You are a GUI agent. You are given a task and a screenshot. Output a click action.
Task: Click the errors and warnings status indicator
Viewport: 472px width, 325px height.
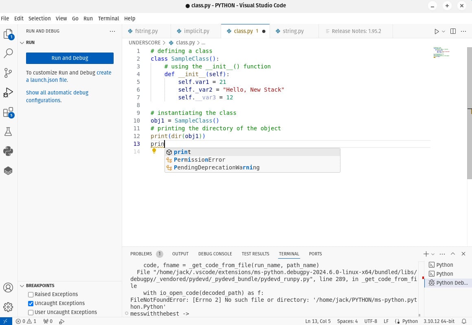pyautogui.click(x=26, y=321)
